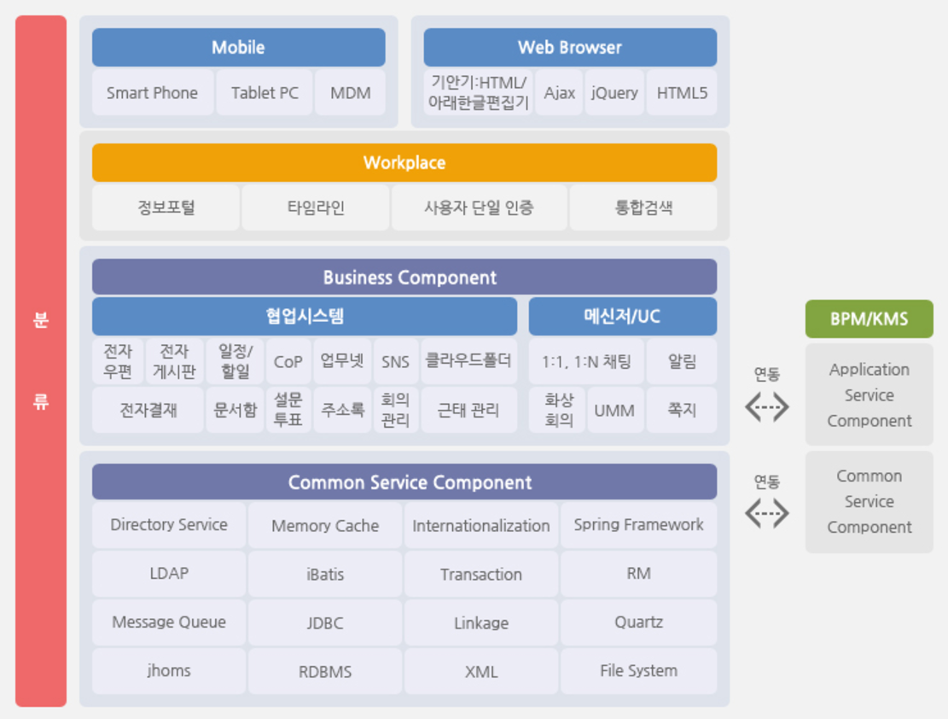Select the MDM box
Image resolution: width=948 pixels, height=719 pixels.
(350, 92)
